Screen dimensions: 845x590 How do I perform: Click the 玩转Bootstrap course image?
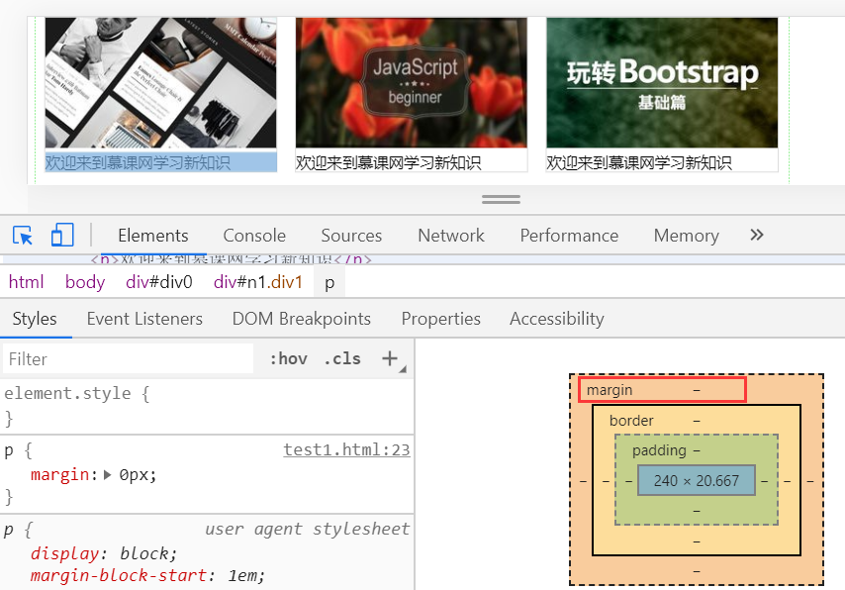click(x=662, y=82)
